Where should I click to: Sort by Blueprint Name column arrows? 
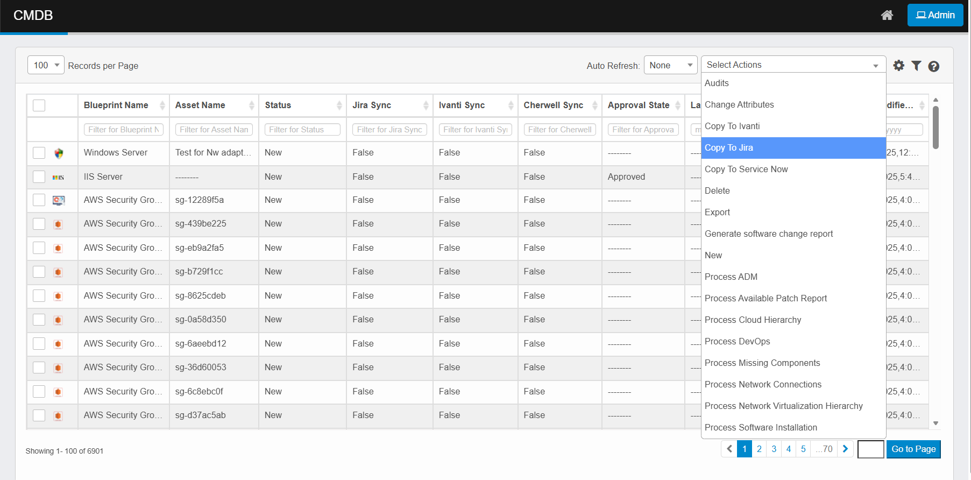[162, 105]
